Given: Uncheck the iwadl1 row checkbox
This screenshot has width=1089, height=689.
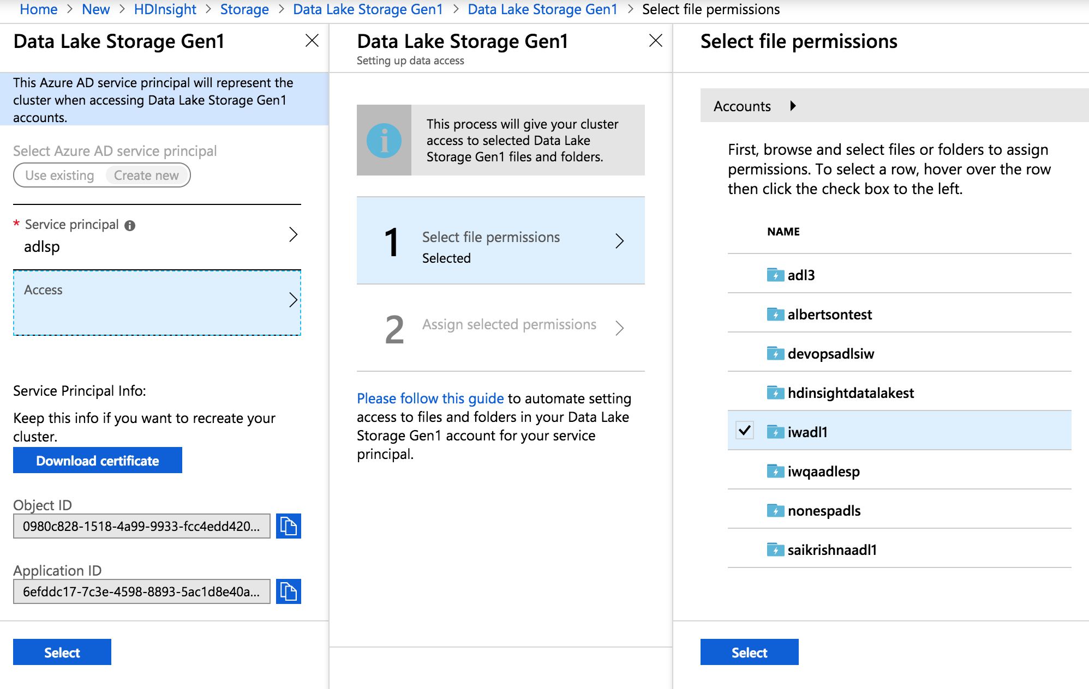Looking at the screenshot, I should [x=745, y=431].
